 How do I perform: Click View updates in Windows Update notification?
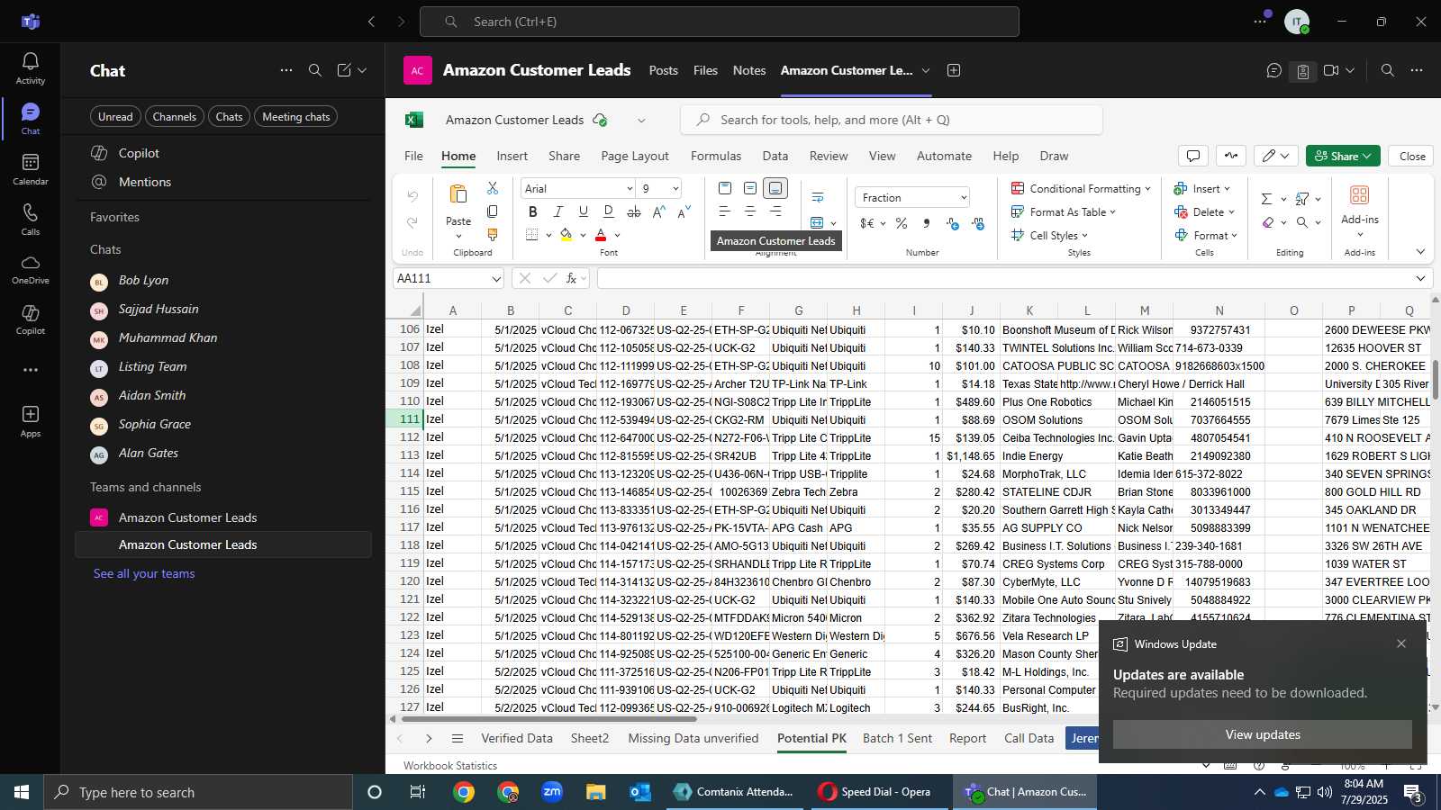[1262, 734]
